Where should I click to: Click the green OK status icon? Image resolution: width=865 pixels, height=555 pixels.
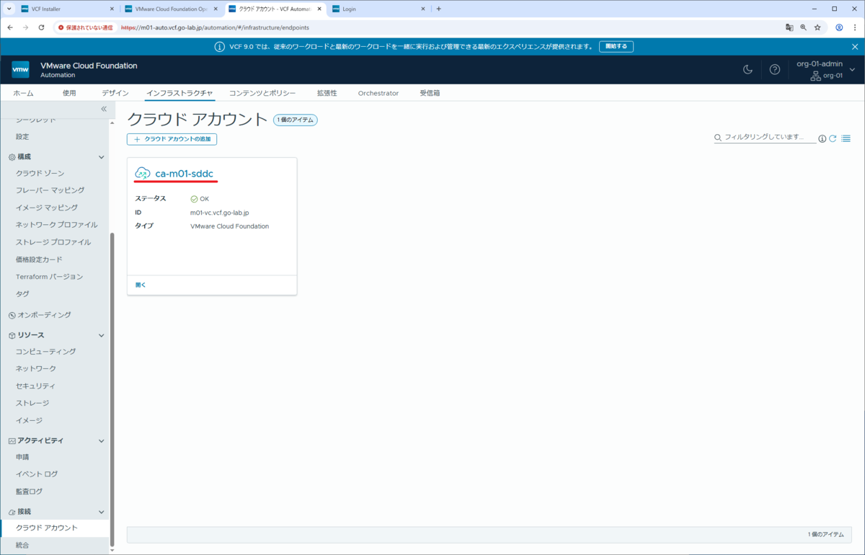pos(194,198)
